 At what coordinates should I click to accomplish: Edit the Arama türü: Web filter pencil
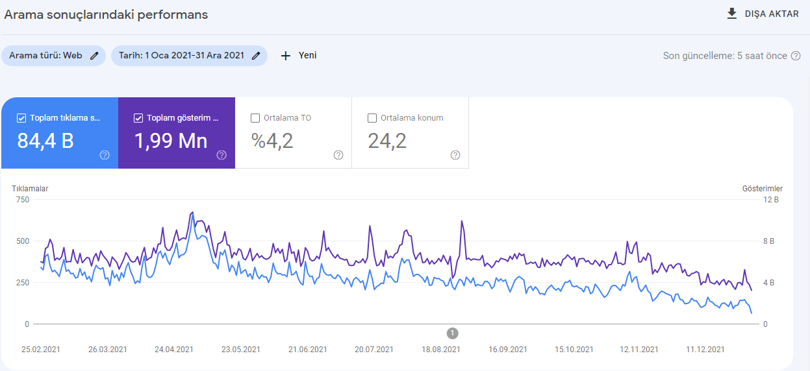coord(94,56)
